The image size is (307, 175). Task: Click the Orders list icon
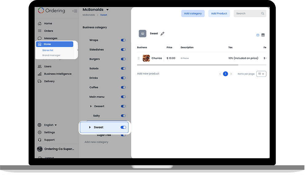(x=40, y=31)
